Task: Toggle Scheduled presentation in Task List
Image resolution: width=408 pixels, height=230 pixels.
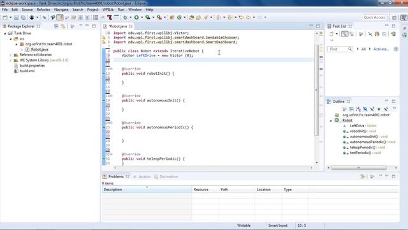Action: pyautogui.click(x=352, y=34)
